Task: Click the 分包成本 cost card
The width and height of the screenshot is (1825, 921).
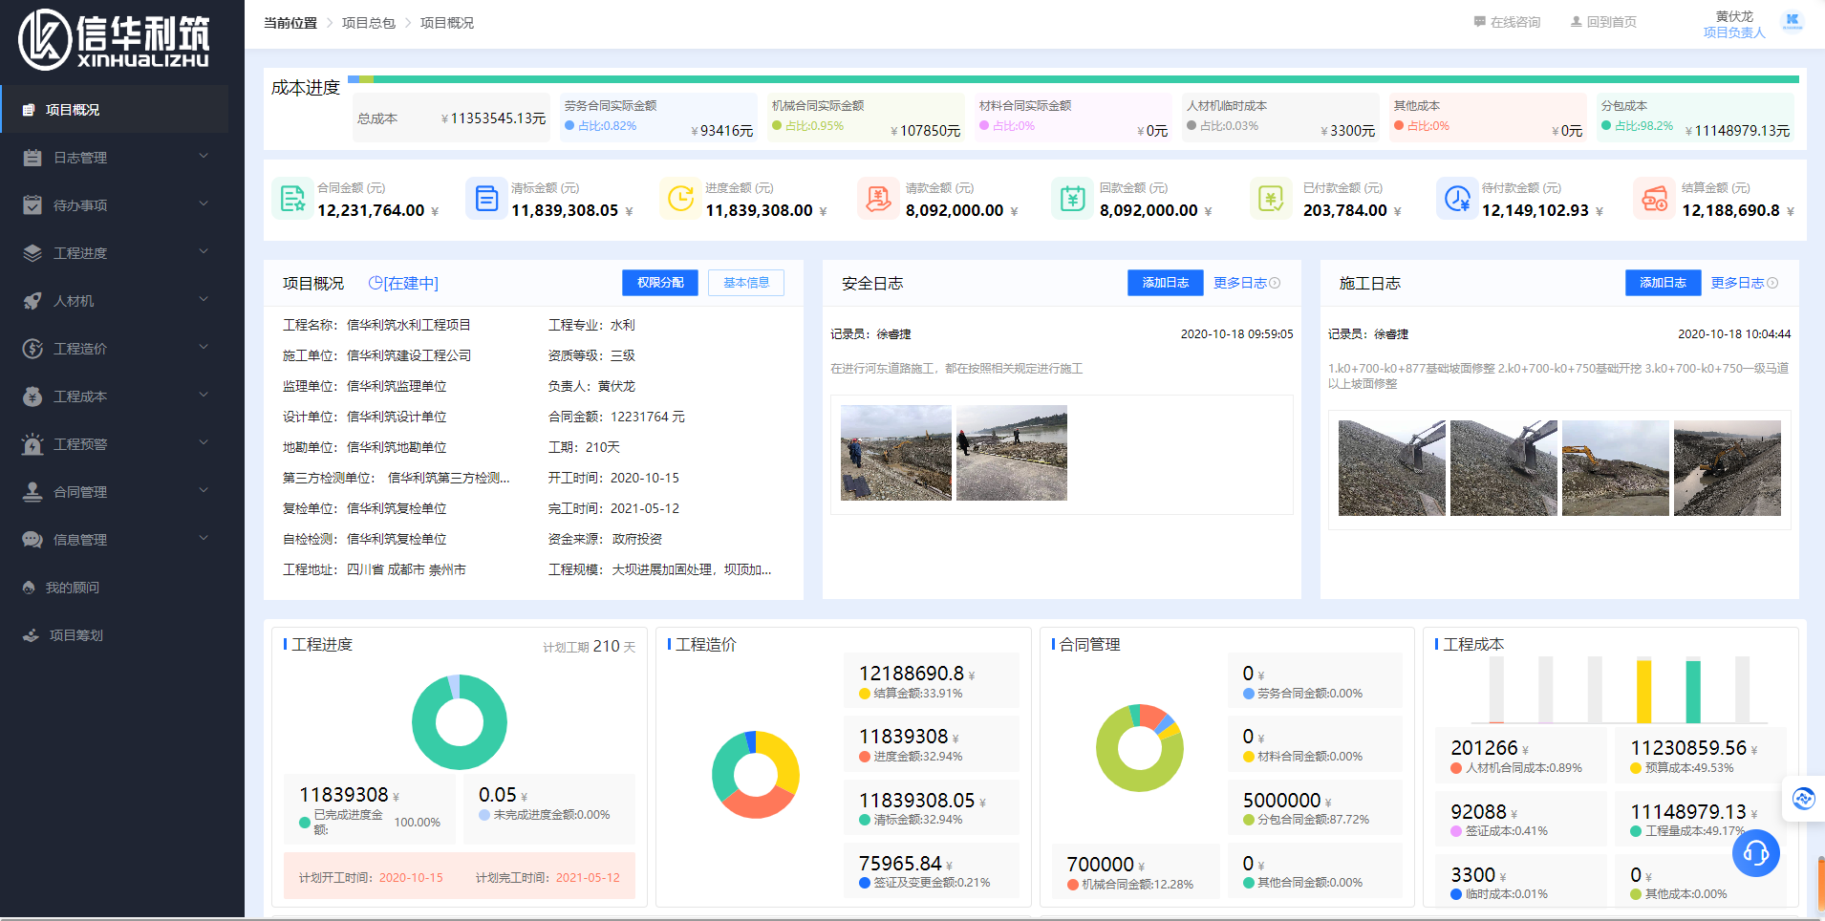Action: click(x=1695, y=118)
